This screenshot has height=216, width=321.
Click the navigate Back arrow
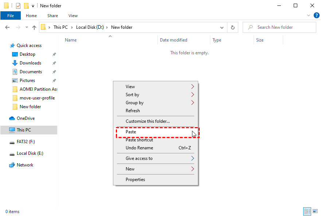(7, 27)
